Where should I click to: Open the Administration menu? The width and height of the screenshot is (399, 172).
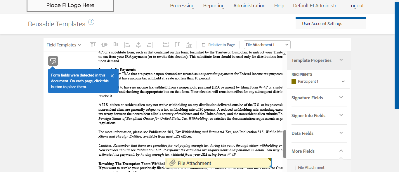(249, 6)
